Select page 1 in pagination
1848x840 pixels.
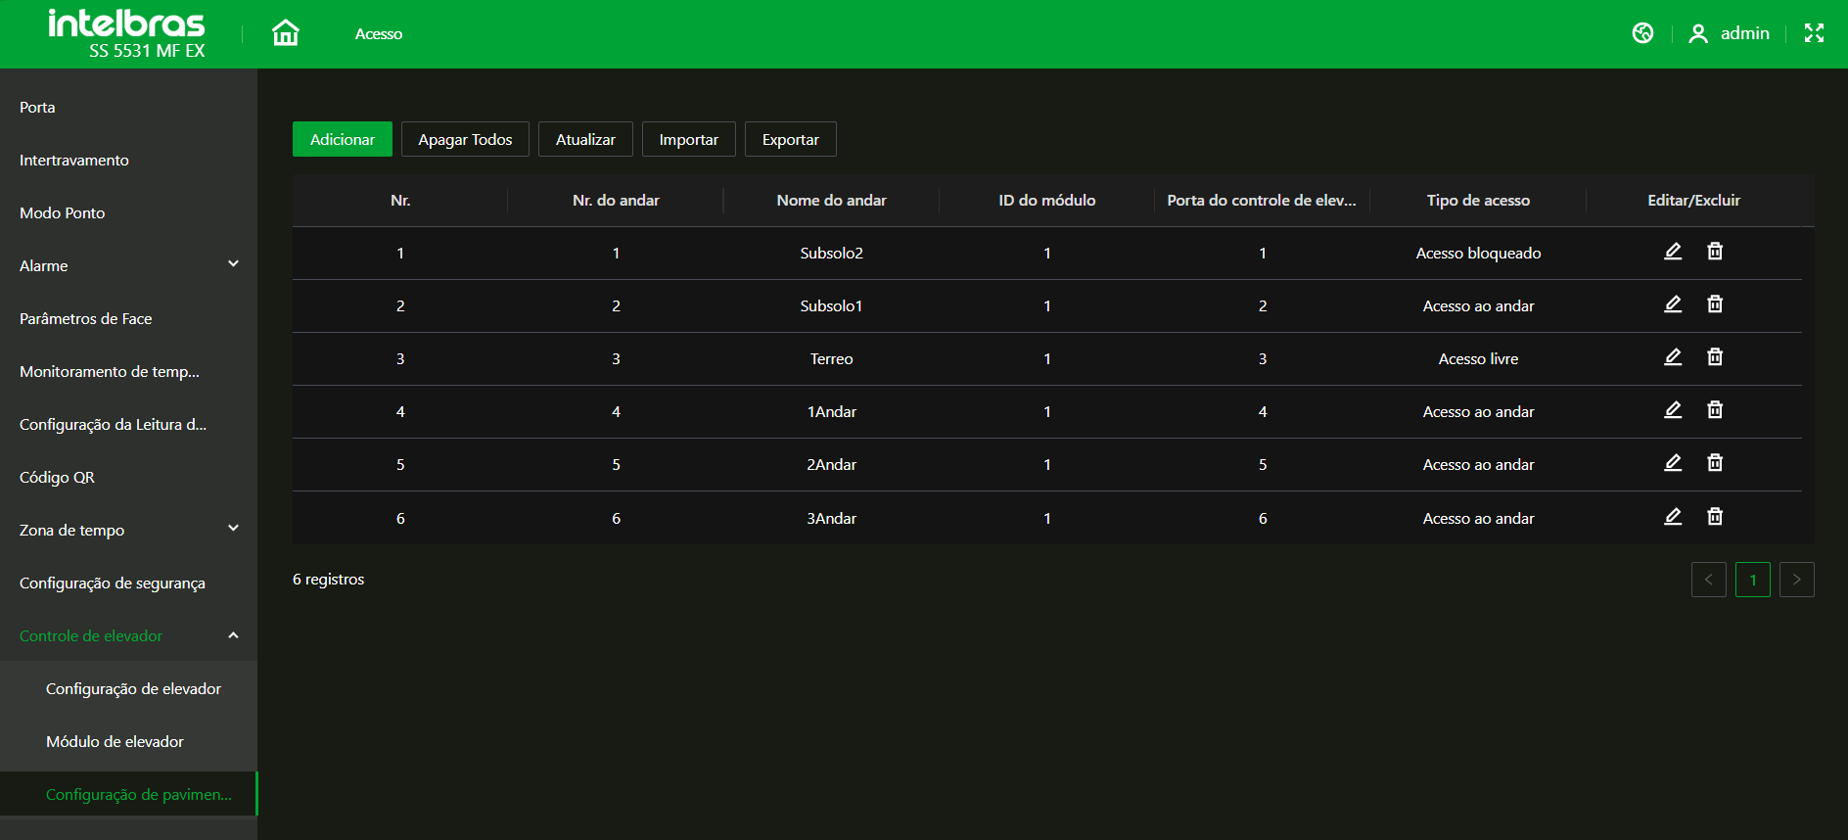1753,580
